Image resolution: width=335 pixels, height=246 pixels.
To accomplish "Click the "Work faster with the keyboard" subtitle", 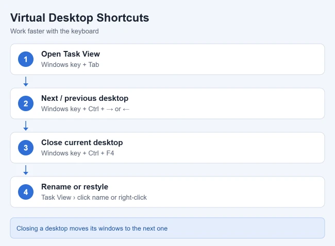I will pyautogui.click(x=55, y=31).
